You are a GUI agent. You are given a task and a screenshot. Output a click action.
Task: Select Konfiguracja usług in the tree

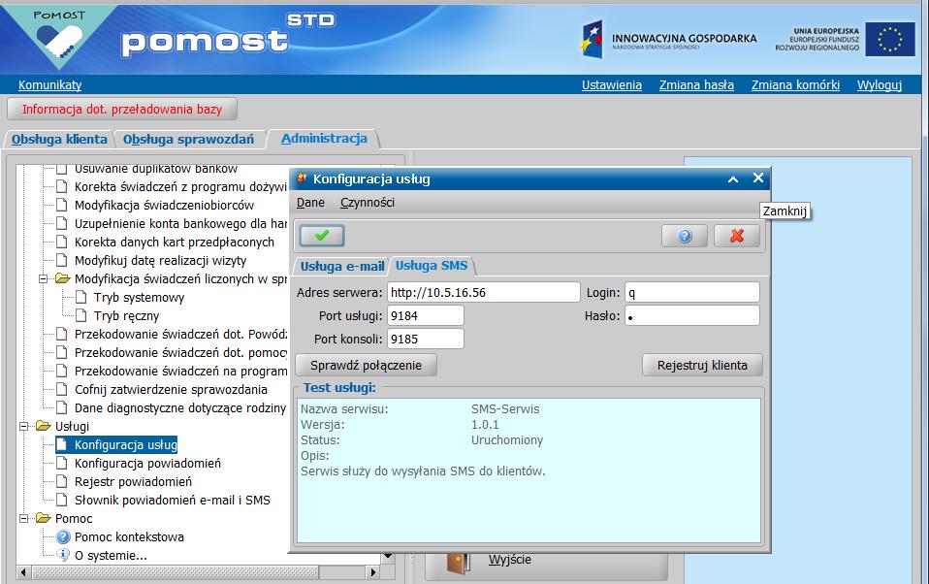(126, 444)
